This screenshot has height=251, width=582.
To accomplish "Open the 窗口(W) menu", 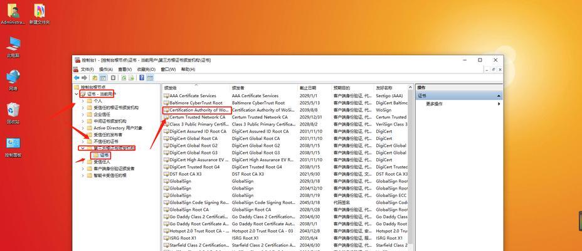I will click(x=168, y=70).
